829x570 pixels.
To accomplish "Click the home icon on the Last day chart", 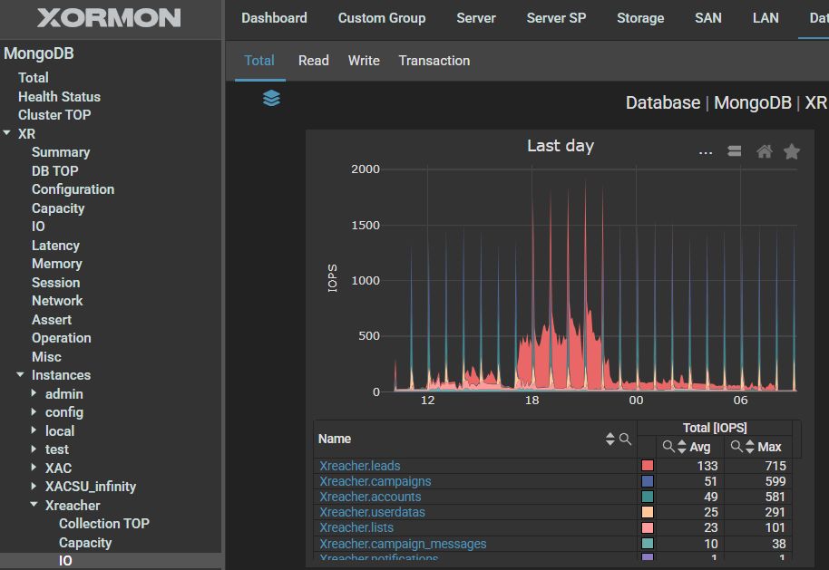I will point(765,151).
